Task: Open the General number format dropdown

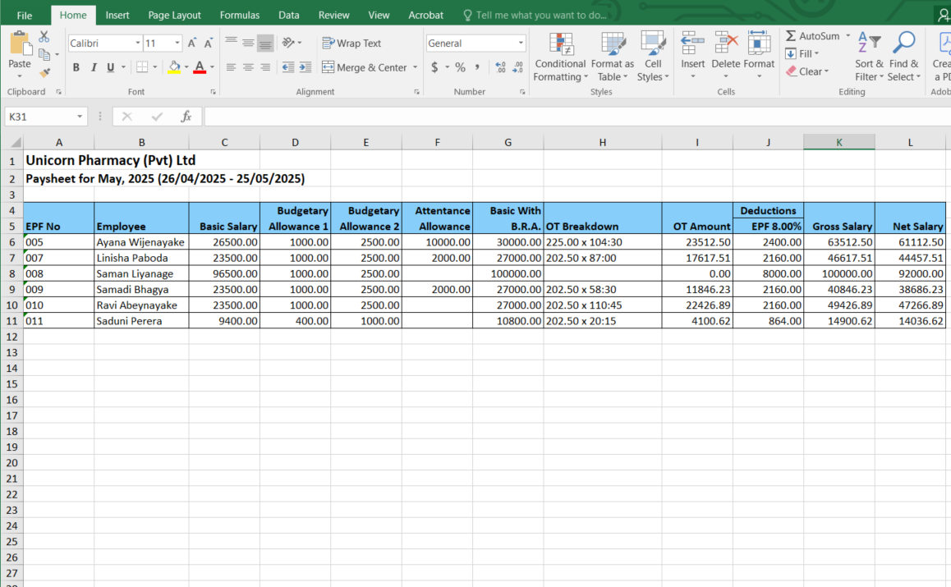Action: pos(521,43)
